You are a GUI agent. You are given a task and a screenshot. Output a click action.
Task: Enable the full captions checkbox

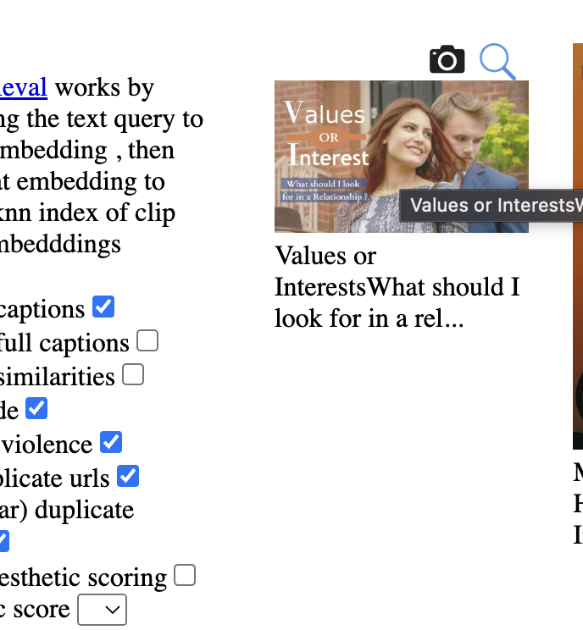point(147,340)
